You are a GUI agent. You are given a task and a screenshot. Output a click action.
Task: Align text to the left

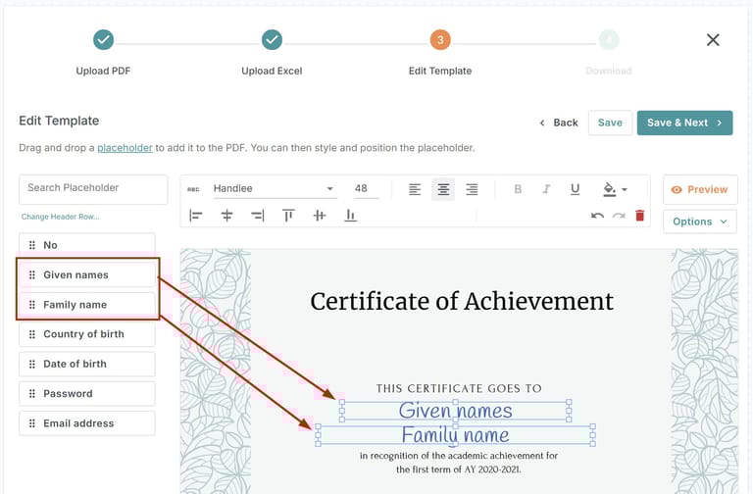415,189
